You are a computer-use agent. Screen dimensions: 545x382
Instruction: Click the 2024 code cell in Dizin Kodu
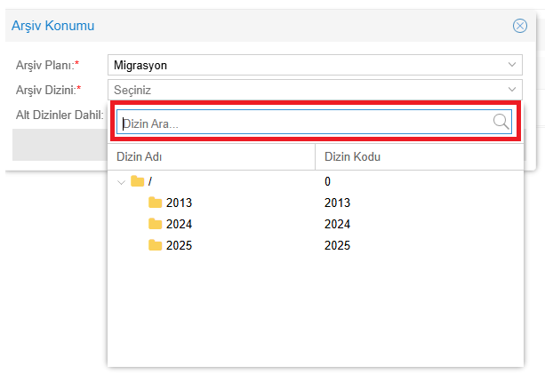click(338, 224)
